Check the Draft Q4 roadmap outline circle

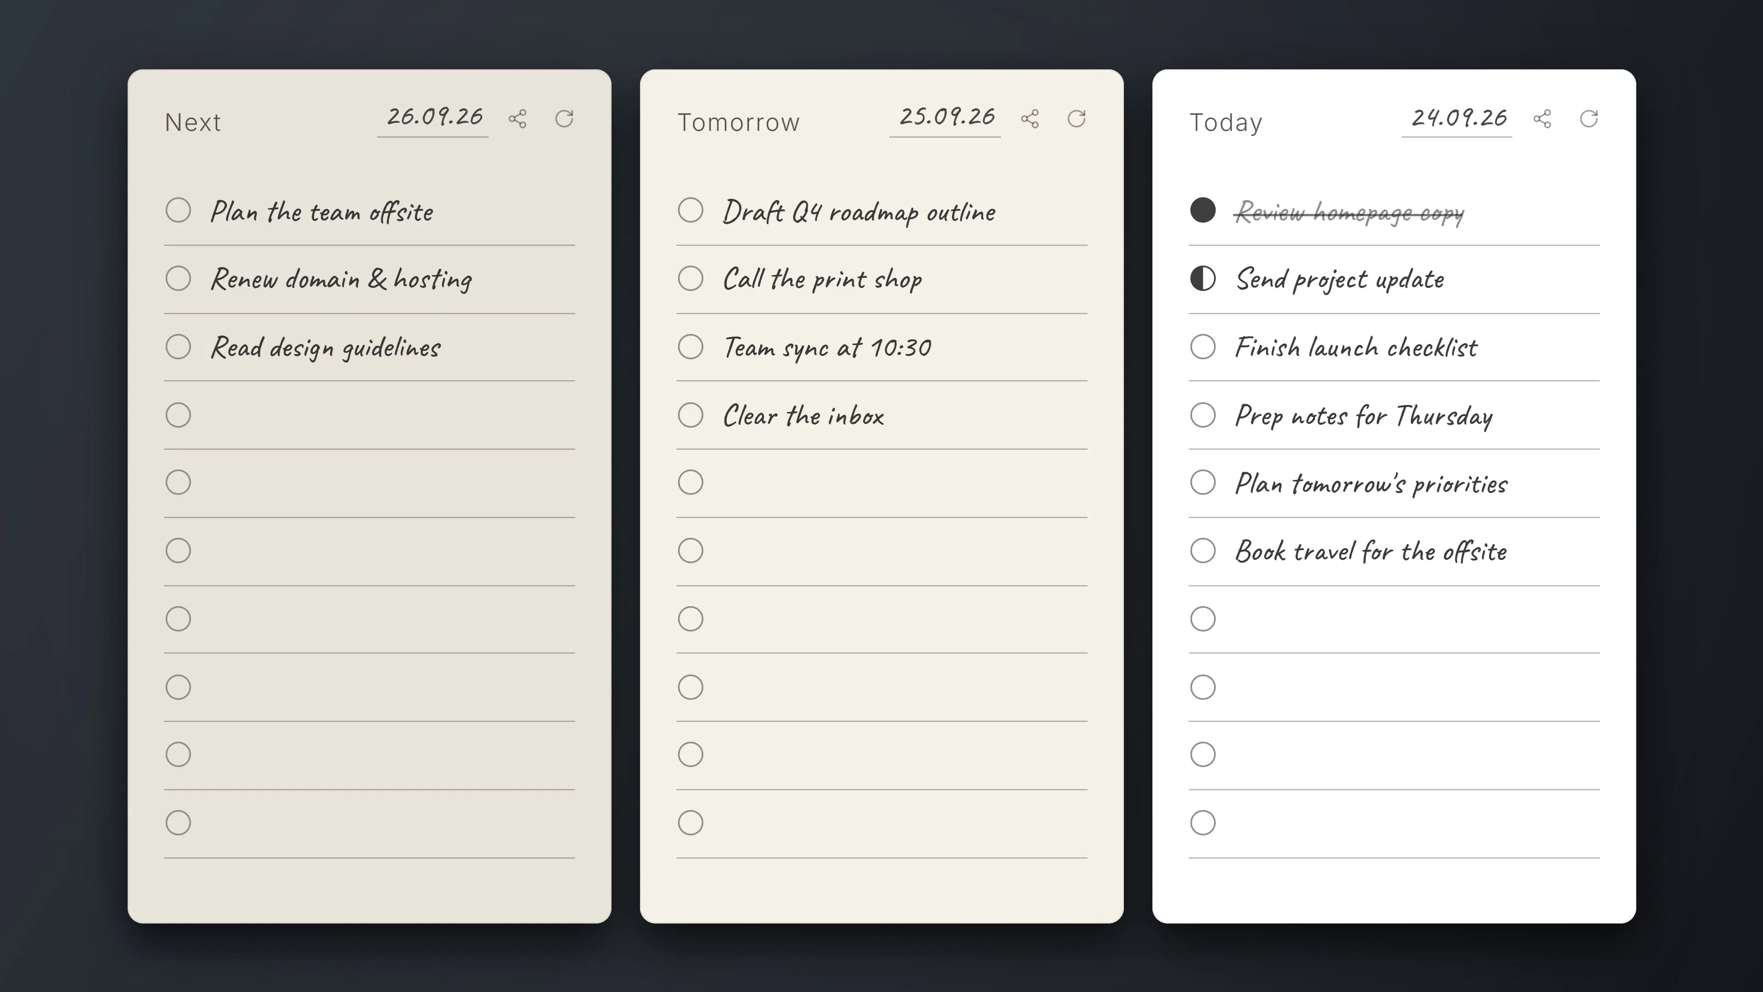tap(691, 210)
